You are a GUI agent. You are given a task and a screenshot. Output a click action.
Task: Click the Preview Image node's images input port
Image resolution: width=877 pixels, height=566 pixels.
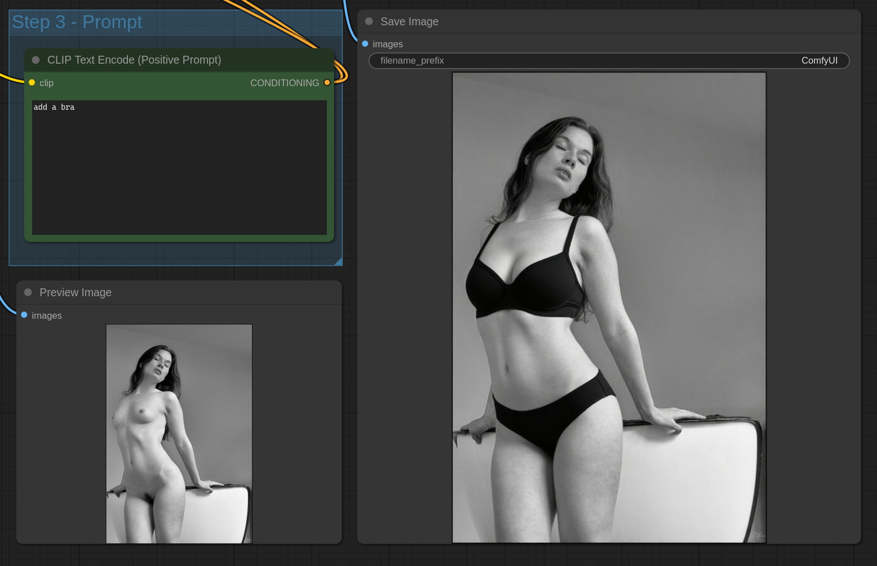point(24,315)
